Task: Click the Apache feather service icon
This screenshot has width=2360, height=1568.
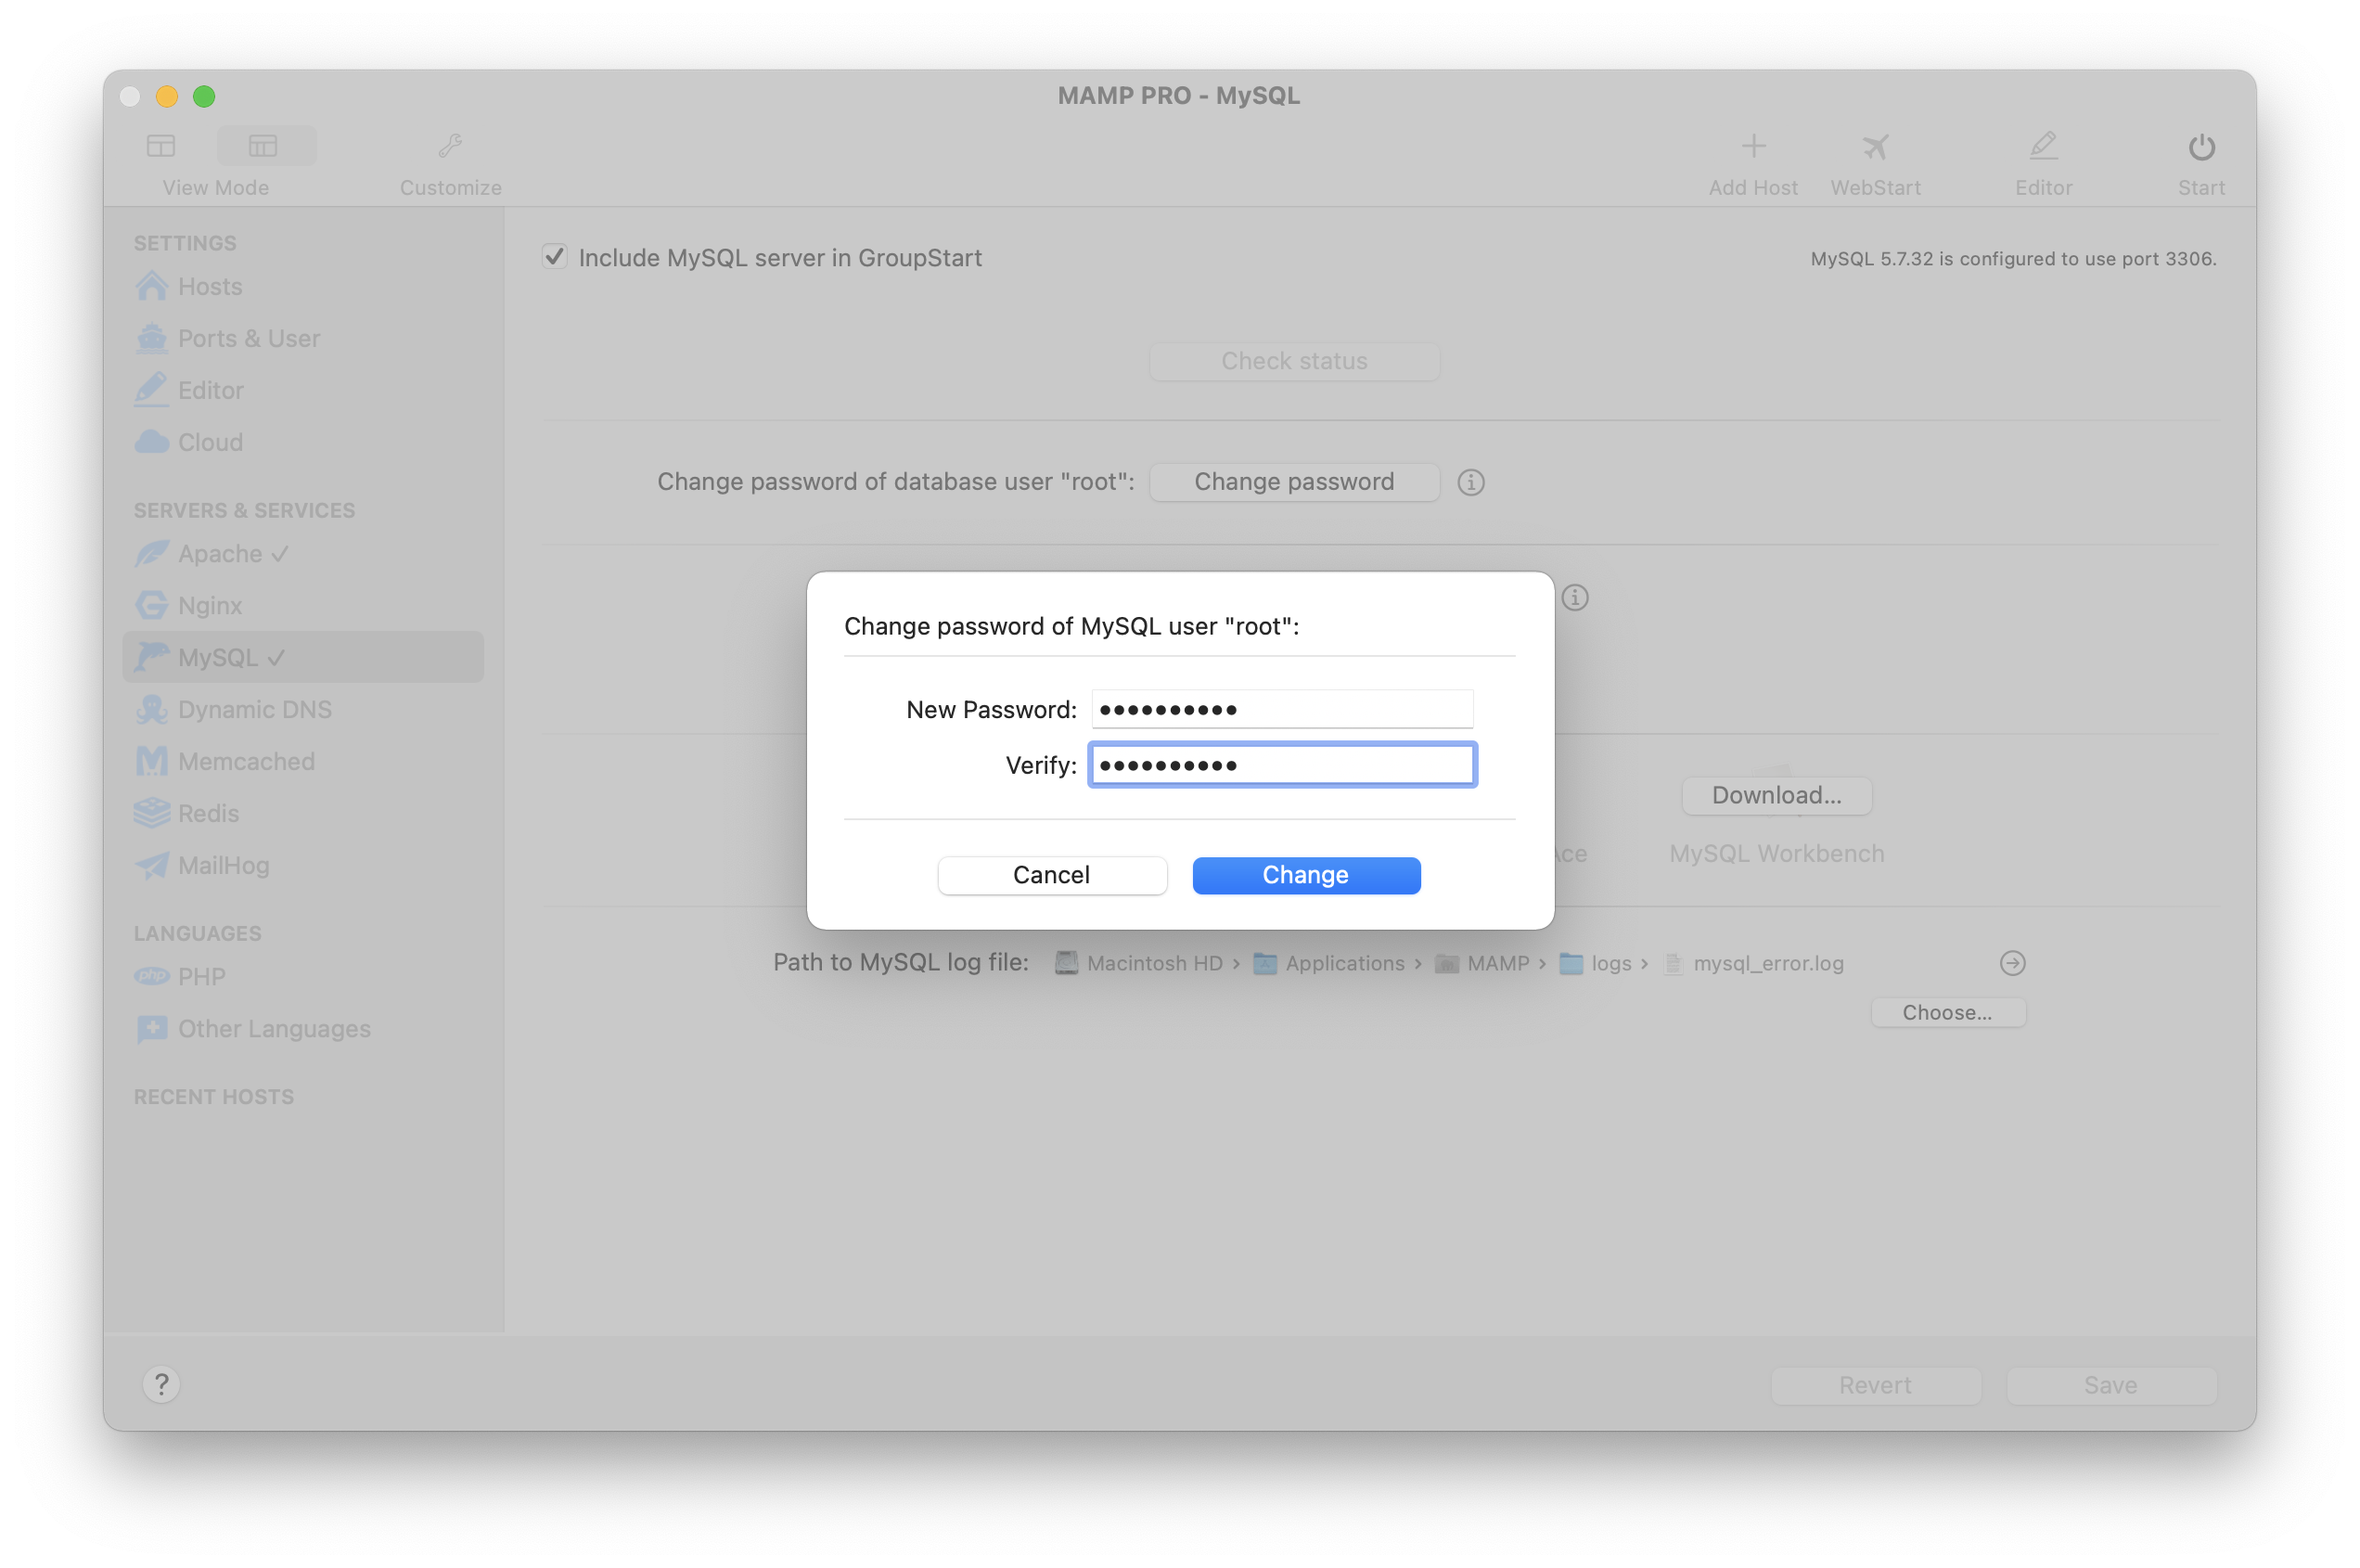Action: click(x=151, y=553)
